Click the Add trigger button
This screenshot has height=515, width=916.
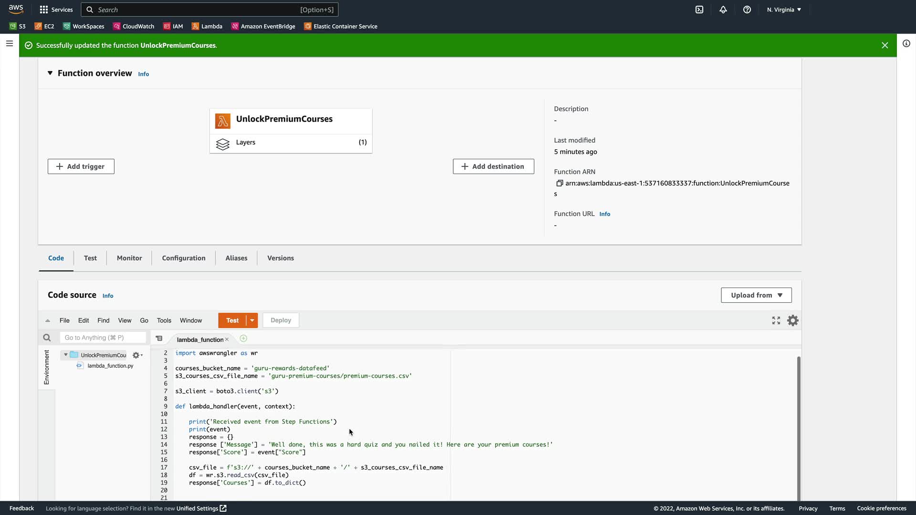click(x=81, y=166)
